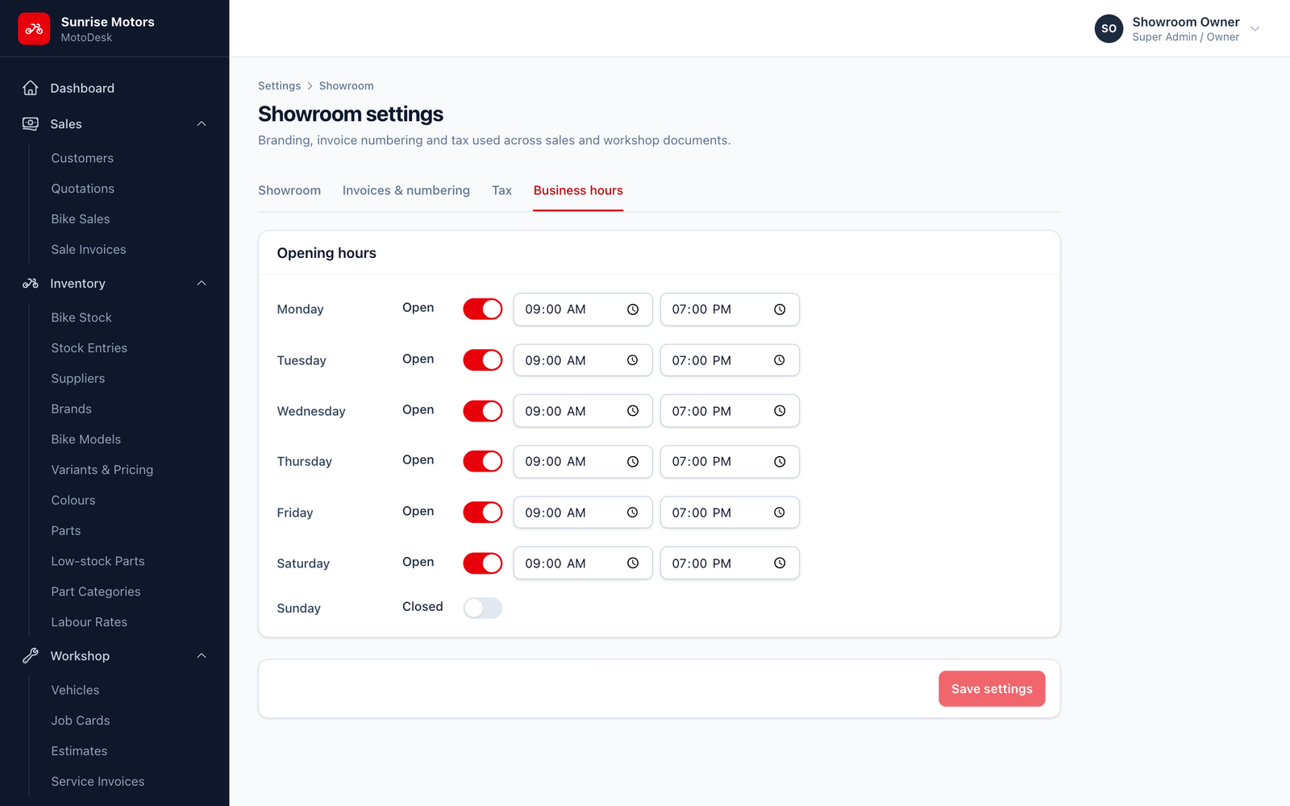Click the Sunrise Motors motorcycle logo
Screen dimensions: 1290x806
click(34, 29)
